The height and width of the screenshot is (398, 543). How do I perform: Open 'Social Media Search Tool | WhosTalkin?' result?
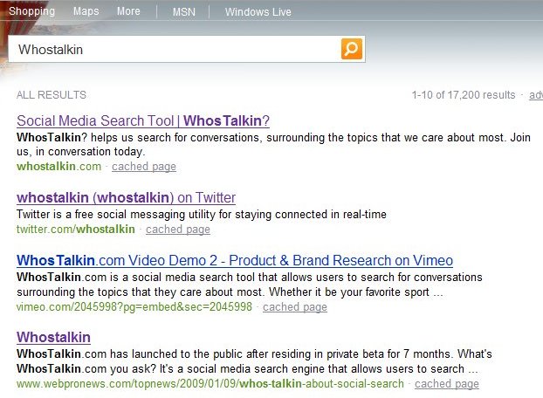[143, 120]
